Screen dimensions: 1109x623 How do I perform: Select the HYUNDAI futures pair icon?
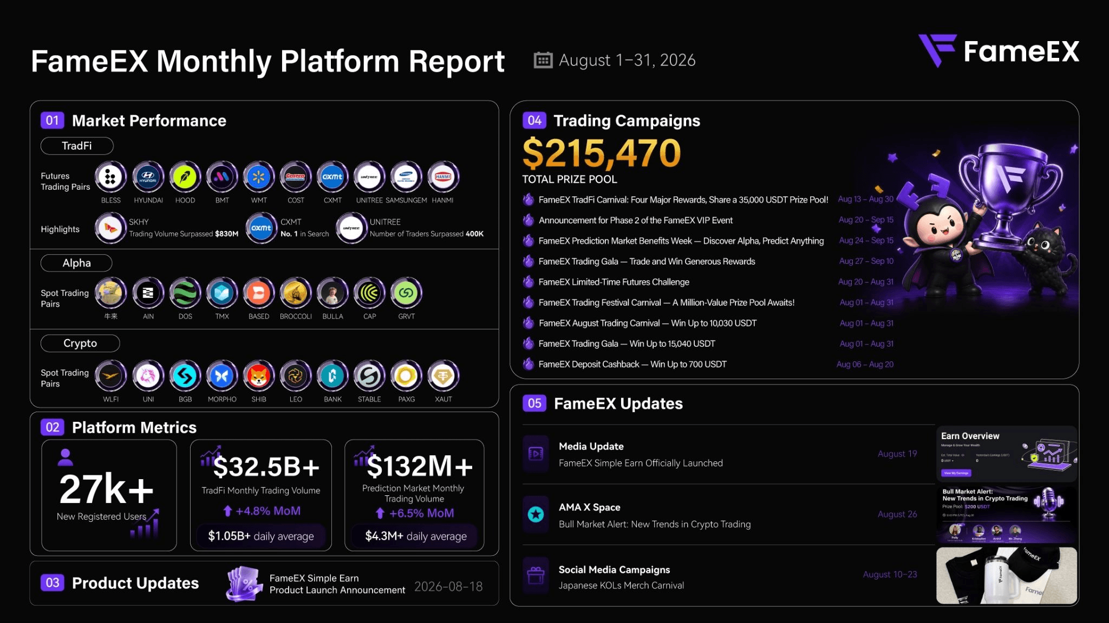[148, 177]
